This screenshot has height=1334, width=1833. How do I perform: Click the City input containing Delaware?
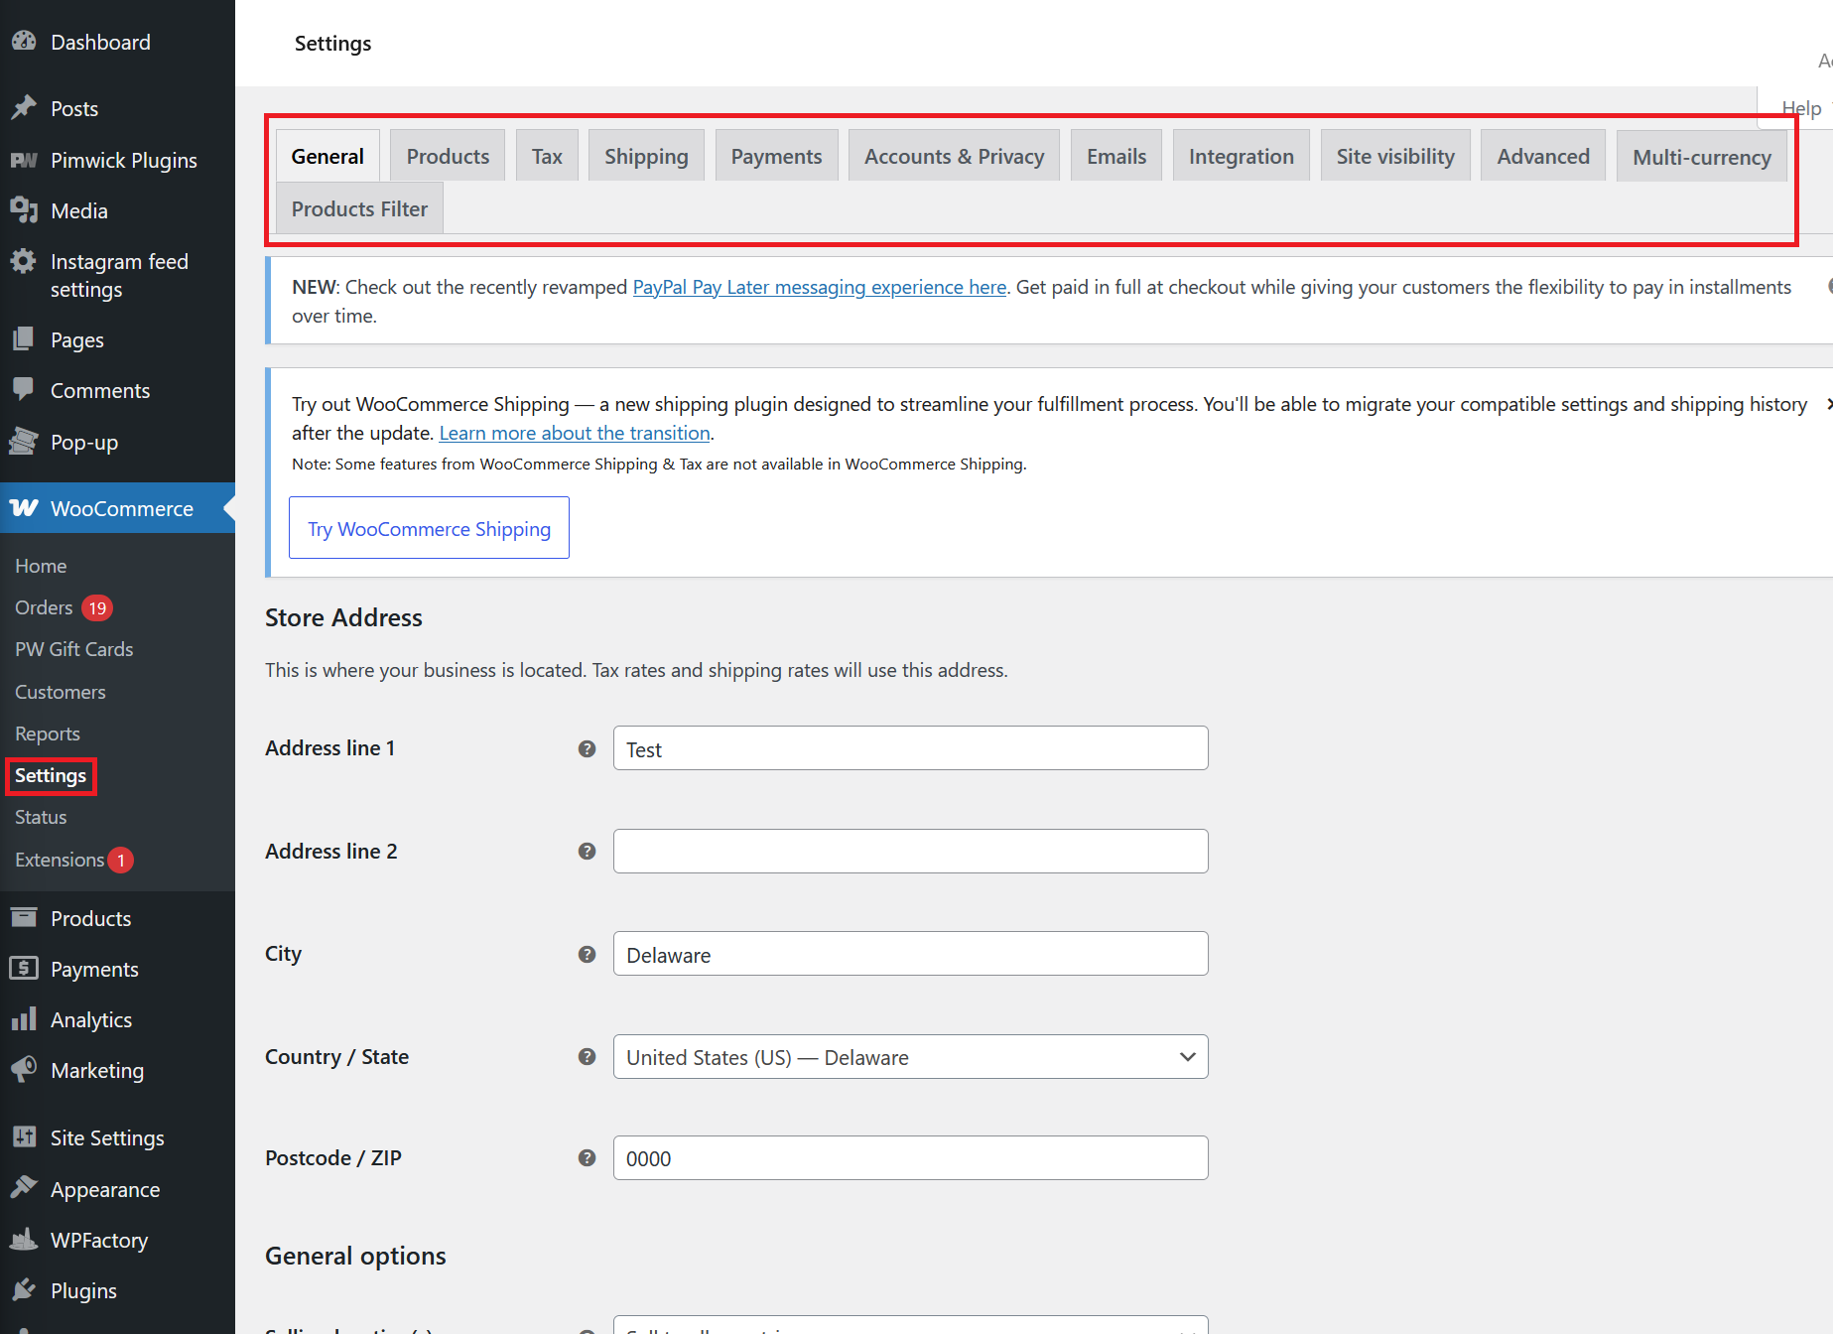click(911, 954)
